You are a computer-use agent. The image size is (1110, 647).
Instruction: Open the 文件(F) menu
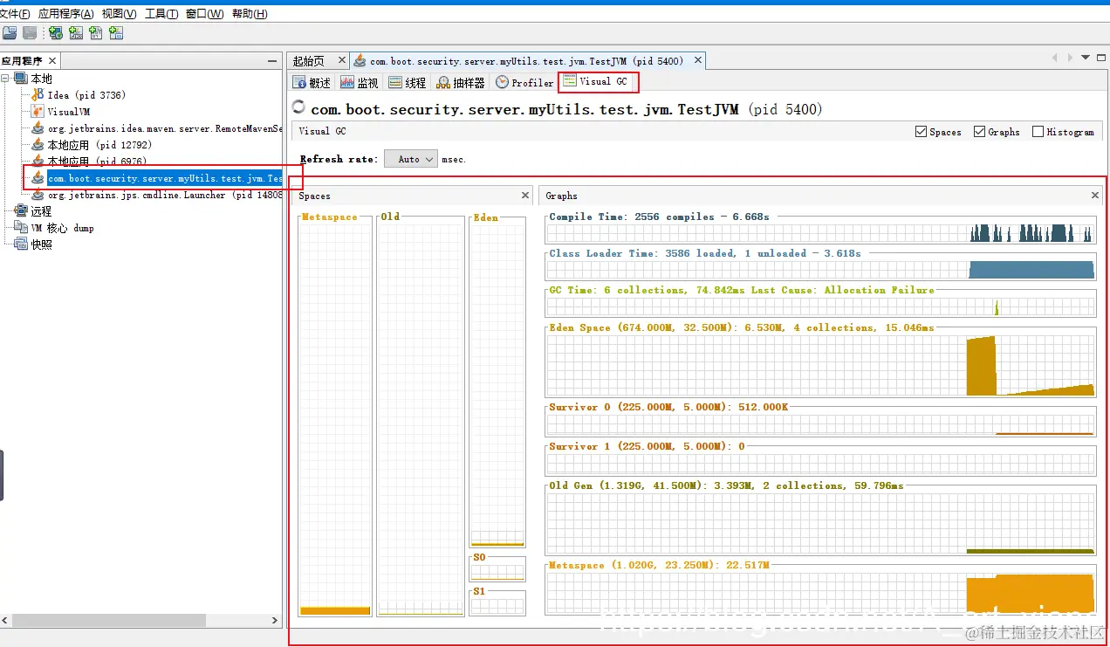(14, 14)
